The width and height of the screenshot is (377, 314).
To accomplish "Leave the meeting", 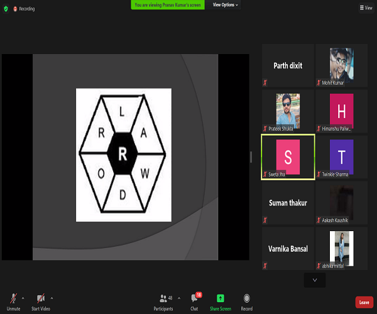I will tap(364, 302).
